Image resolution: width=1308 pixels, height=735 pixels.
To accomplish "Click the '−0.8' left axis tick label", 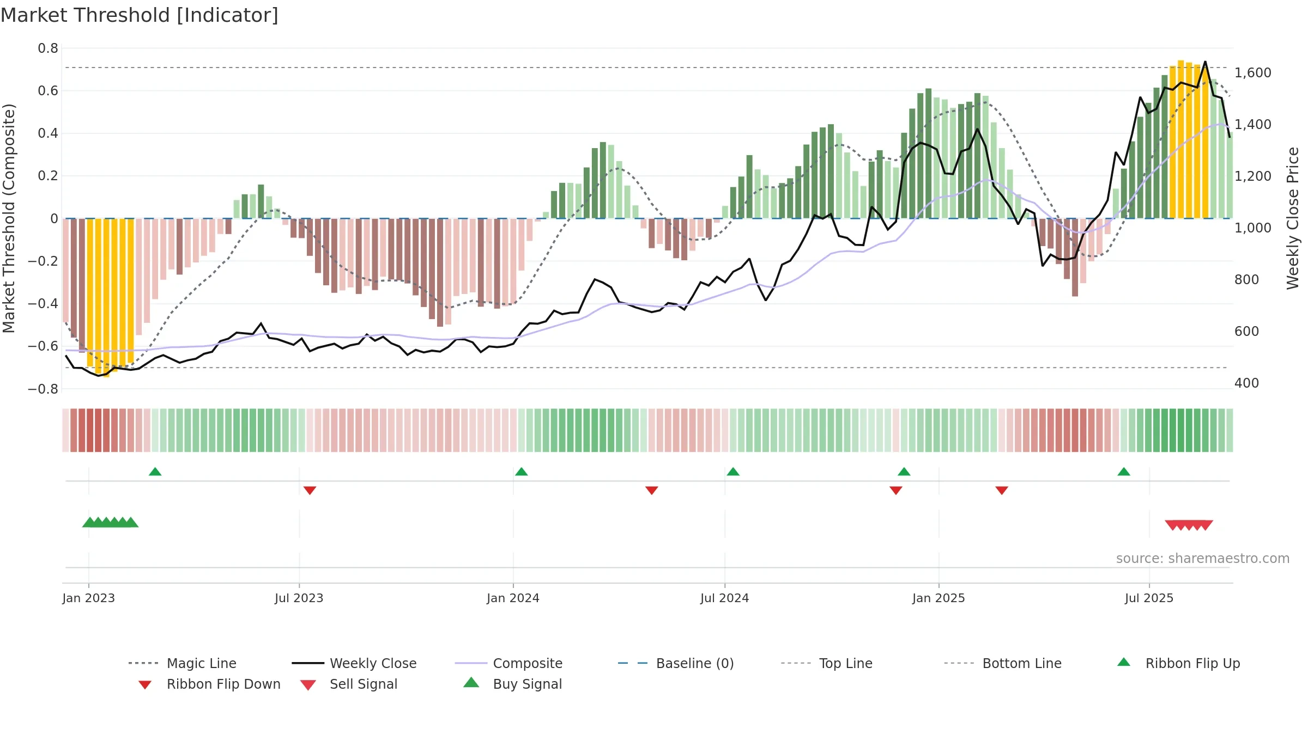I will click(43, 389).
